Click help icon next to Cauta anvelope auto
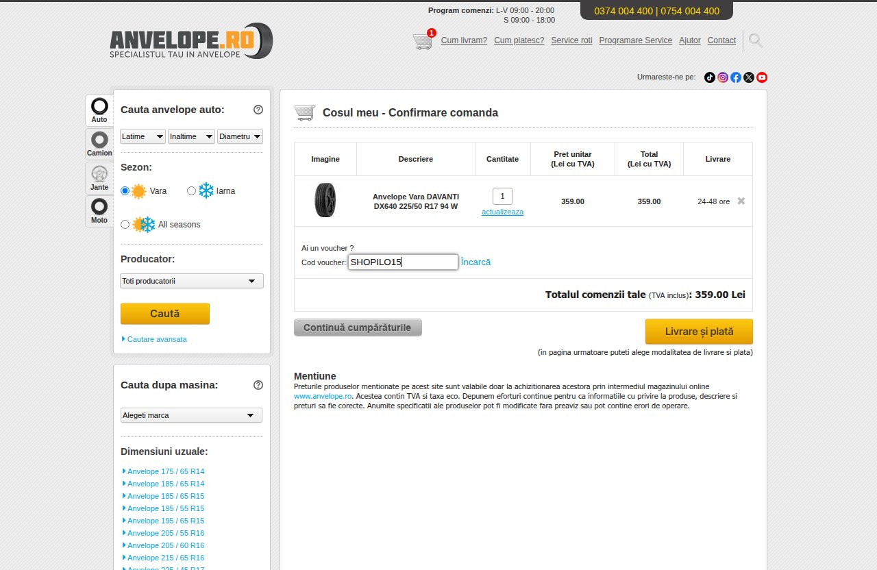The height and width of the screenshot is (570, 877). coord(258,110)
